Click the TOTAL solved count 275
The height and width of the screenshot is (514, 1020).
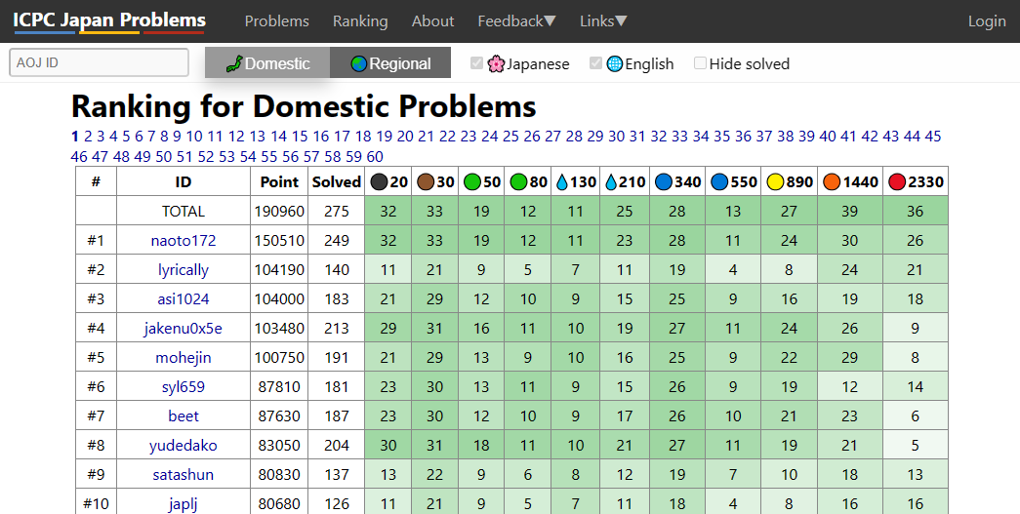click(337, 212)
